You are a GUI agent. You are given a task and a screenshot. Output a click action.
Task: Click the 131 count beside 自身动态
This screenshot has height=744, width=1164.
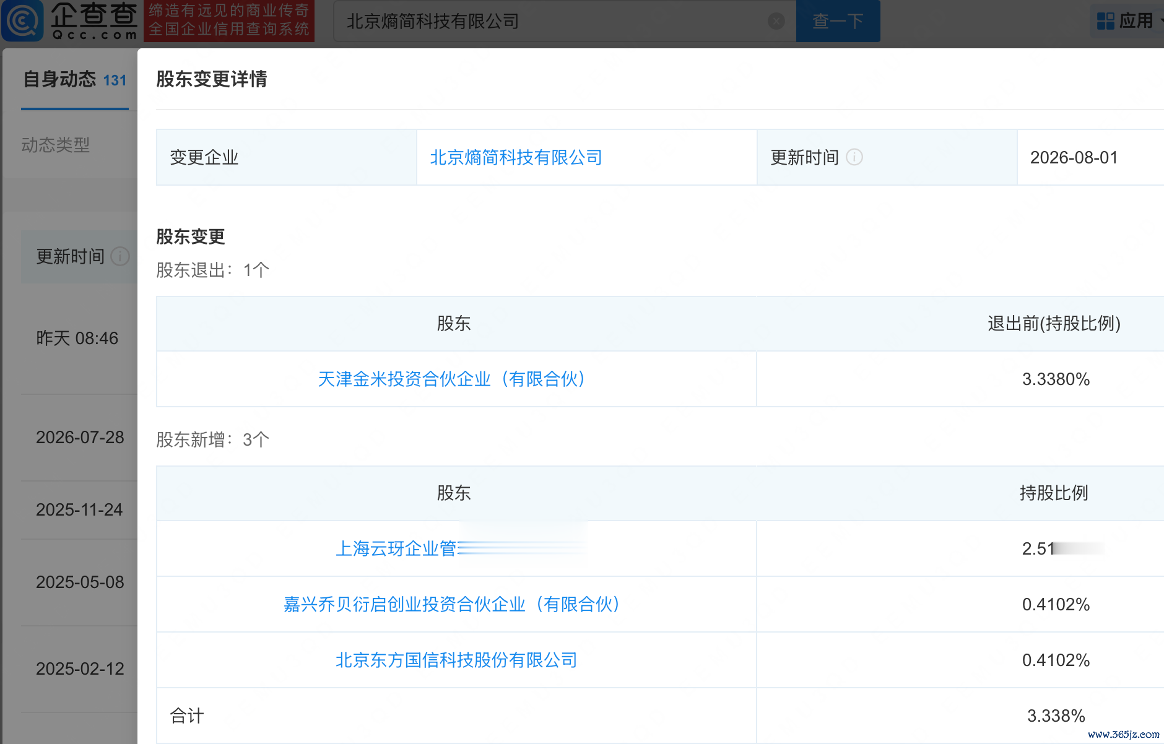pos(115,80)
